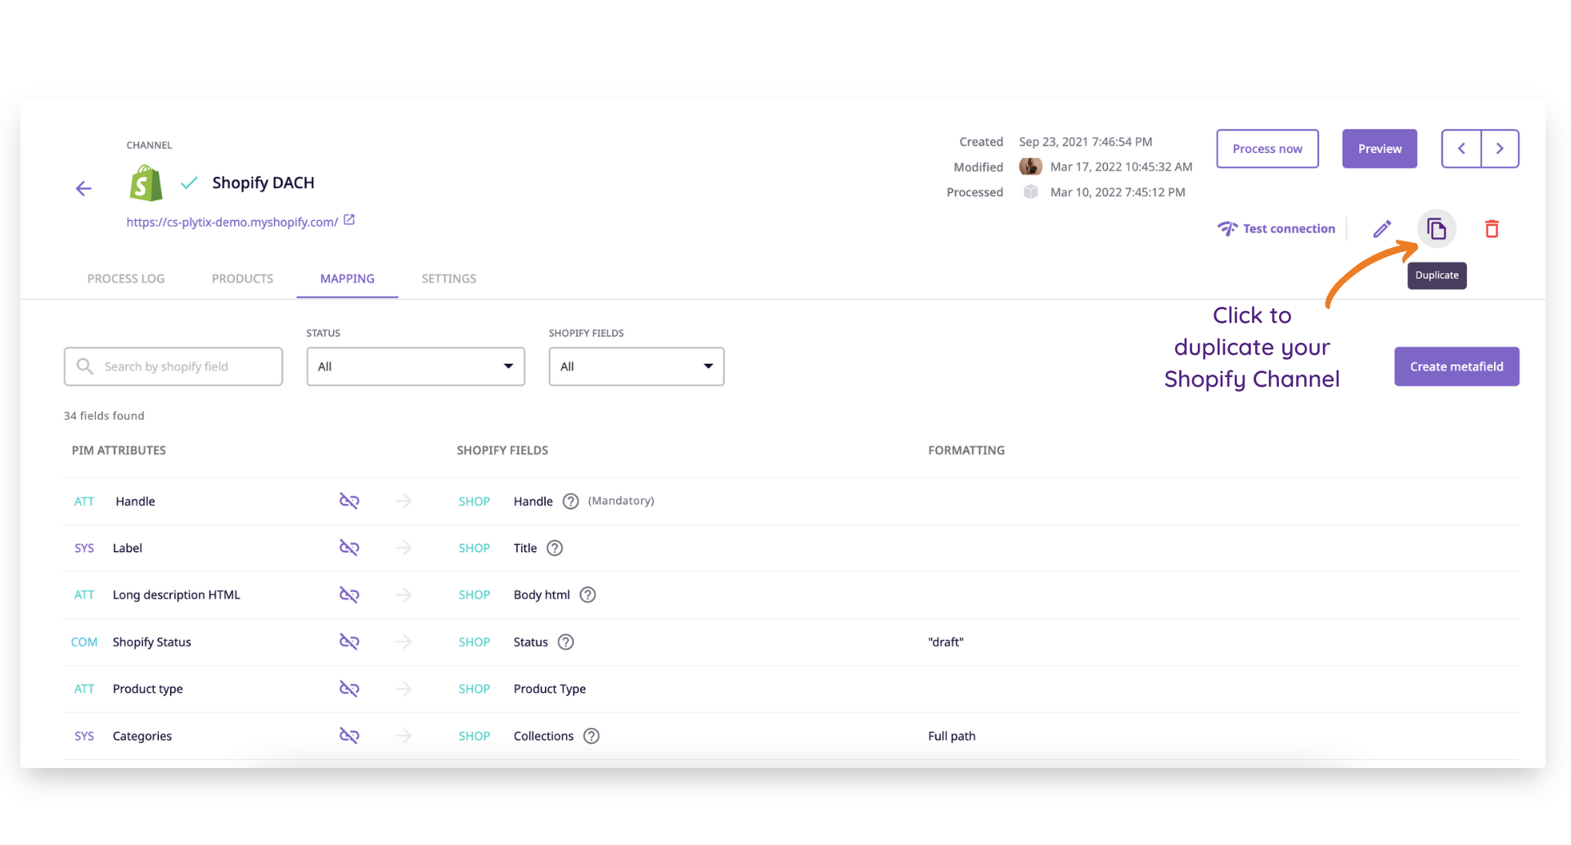This screenshot has height=845, width=1571.
Task: Click the unlink icon in Label row
Action: pos(349,548)
